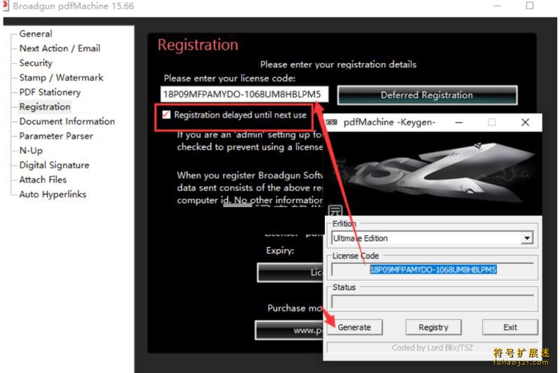Click the TSZ icon in Keygen title bar
This screenshot has width=560, height=373.
tap(331, 122)
